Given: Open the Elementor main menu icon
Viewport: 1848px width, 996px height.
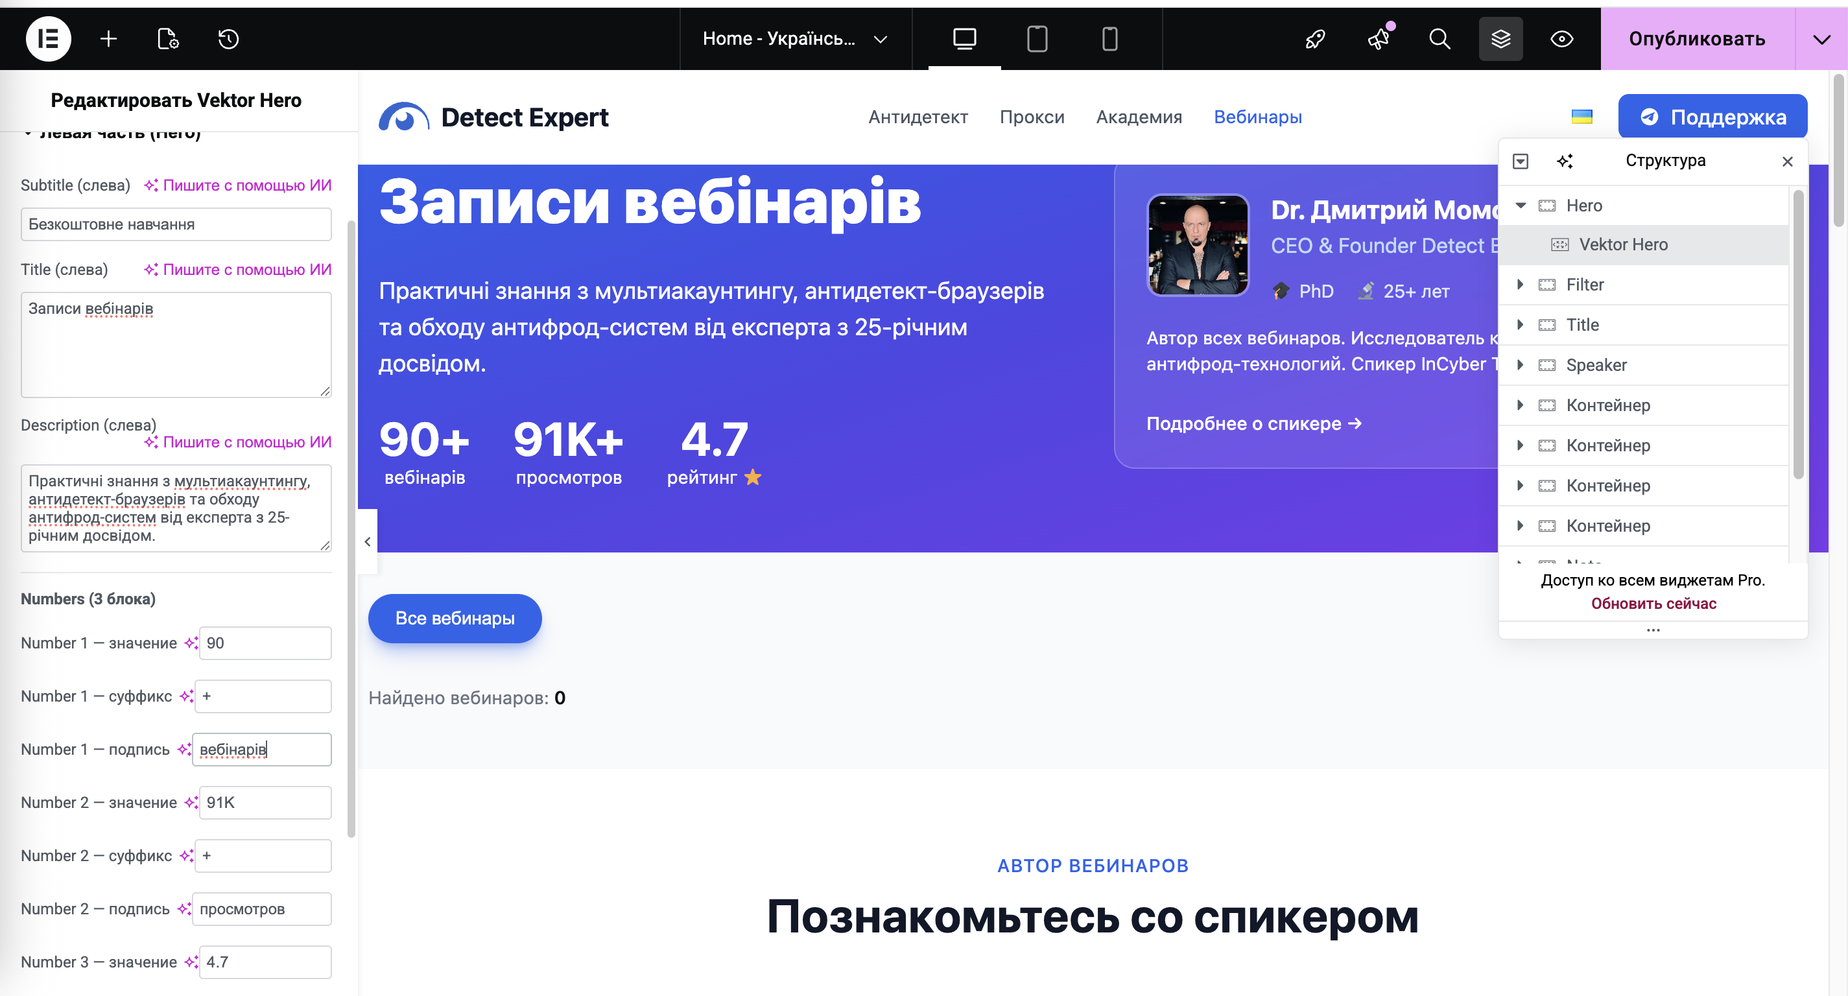Looking at the screenshot, I should (47, 38).
